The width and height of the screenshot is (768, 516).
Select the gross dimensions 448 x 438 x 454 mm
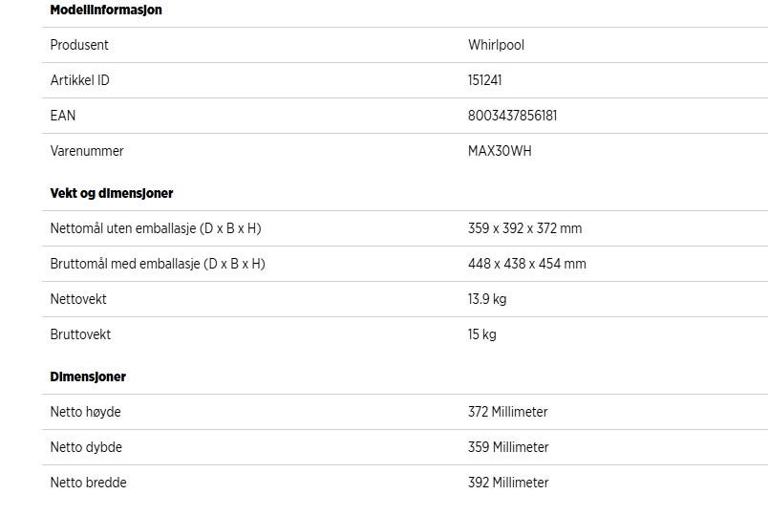pyautogui.click(x=526, y=263)
